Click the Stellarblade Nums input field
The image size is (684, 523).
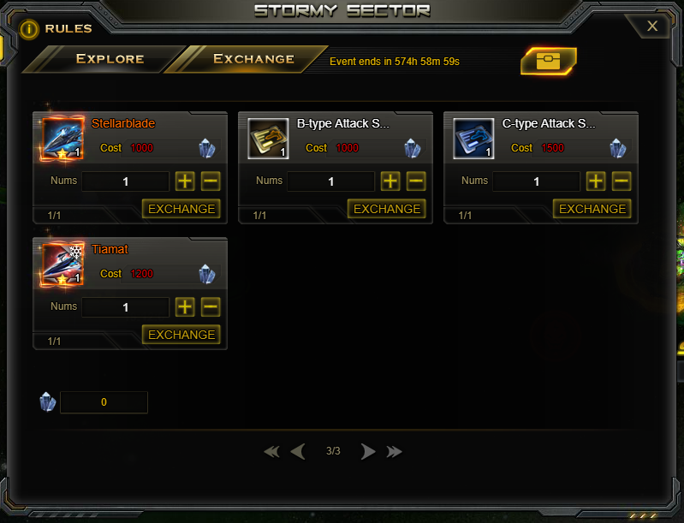tap(126, 181)
